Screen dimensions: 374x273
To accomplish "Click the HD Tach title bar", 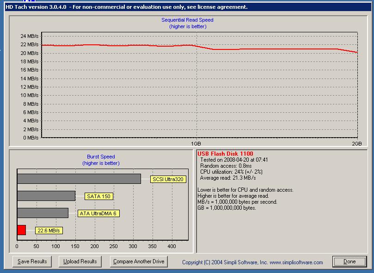I will tap(126, 7).
